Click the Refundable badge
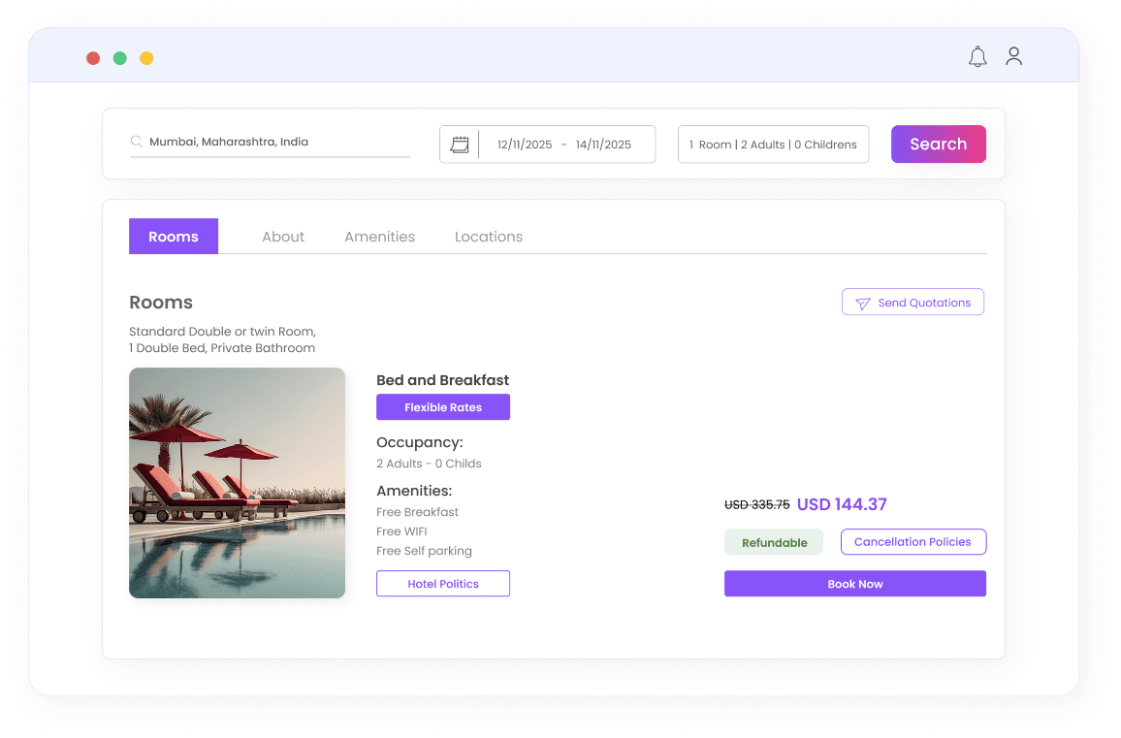Screen dimensions: 1121x738 tap(773, 541)
